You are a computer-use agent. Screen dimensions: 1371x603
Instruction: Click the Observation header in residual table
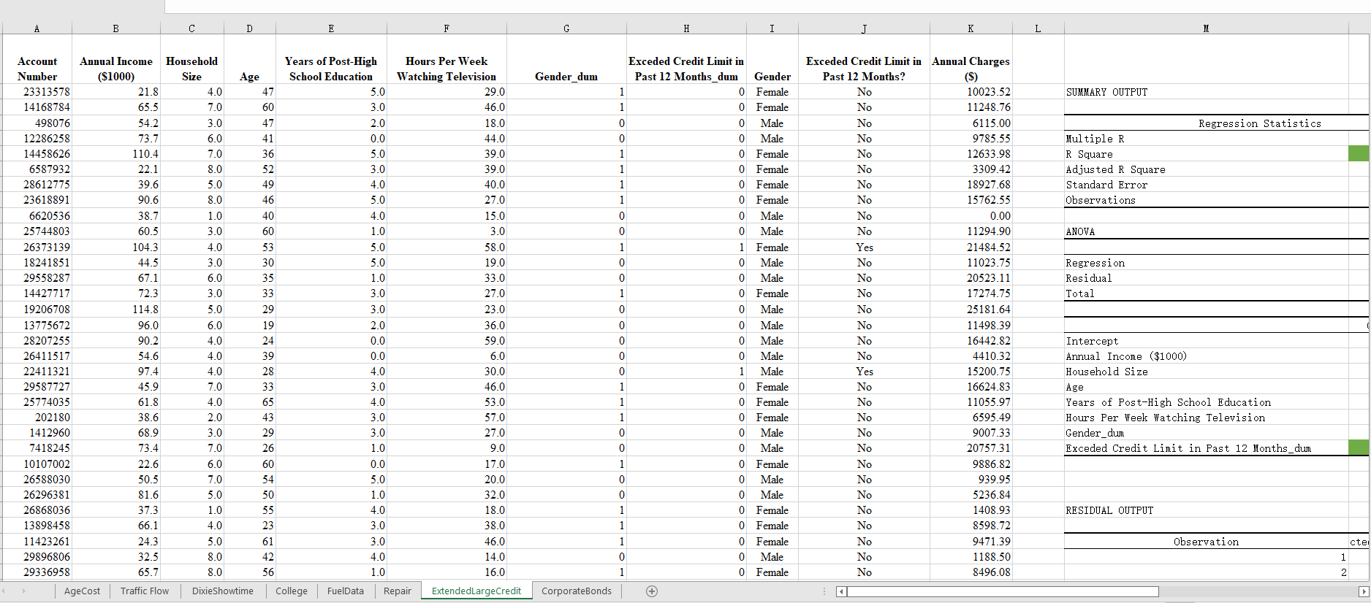click(x=1206, y=542)
